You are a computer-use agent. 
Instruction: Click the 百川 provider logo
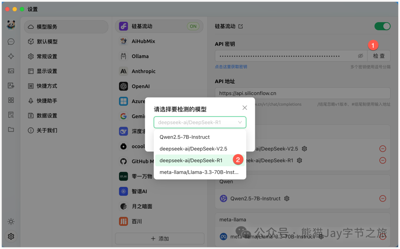(x=123, y=222)
